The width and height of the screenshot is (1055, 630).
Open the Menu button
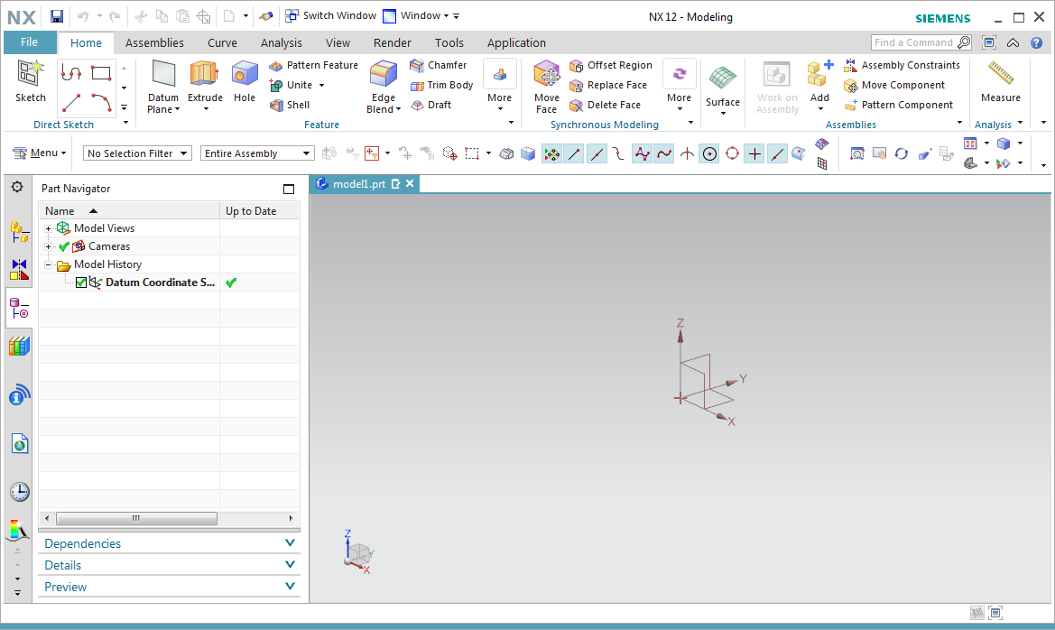tap(40, 153)
